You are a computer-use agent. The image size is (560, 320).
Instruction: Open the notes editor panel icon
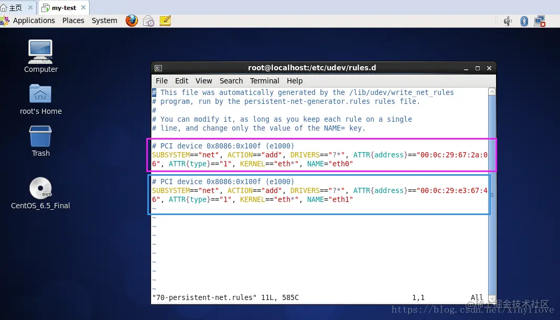(165, 20)
